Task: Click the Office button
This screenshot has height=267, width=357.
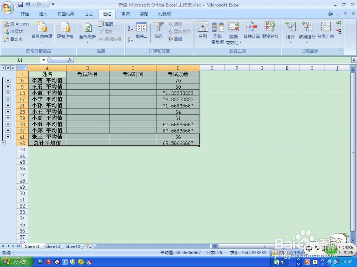Action: click(x=7, y=8)
